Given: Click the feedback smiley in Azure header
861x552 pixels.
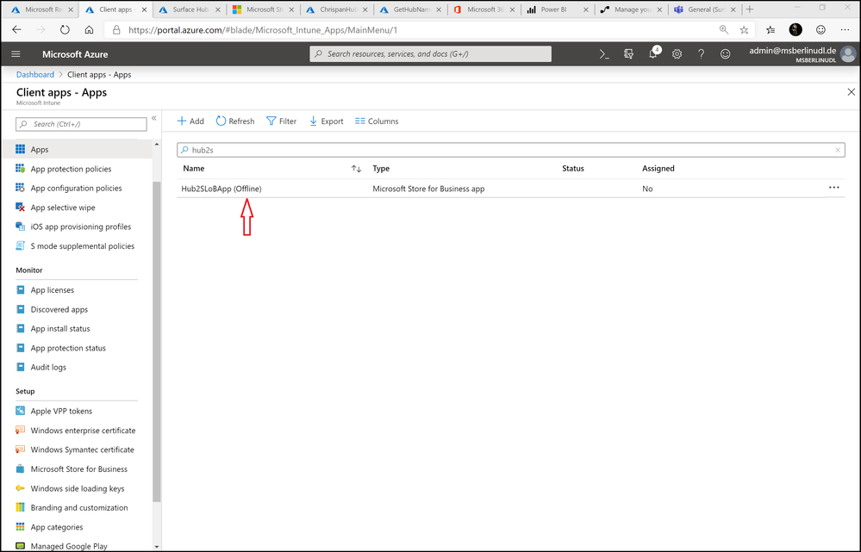Looking at the screenshot, I should click(726, 53).
